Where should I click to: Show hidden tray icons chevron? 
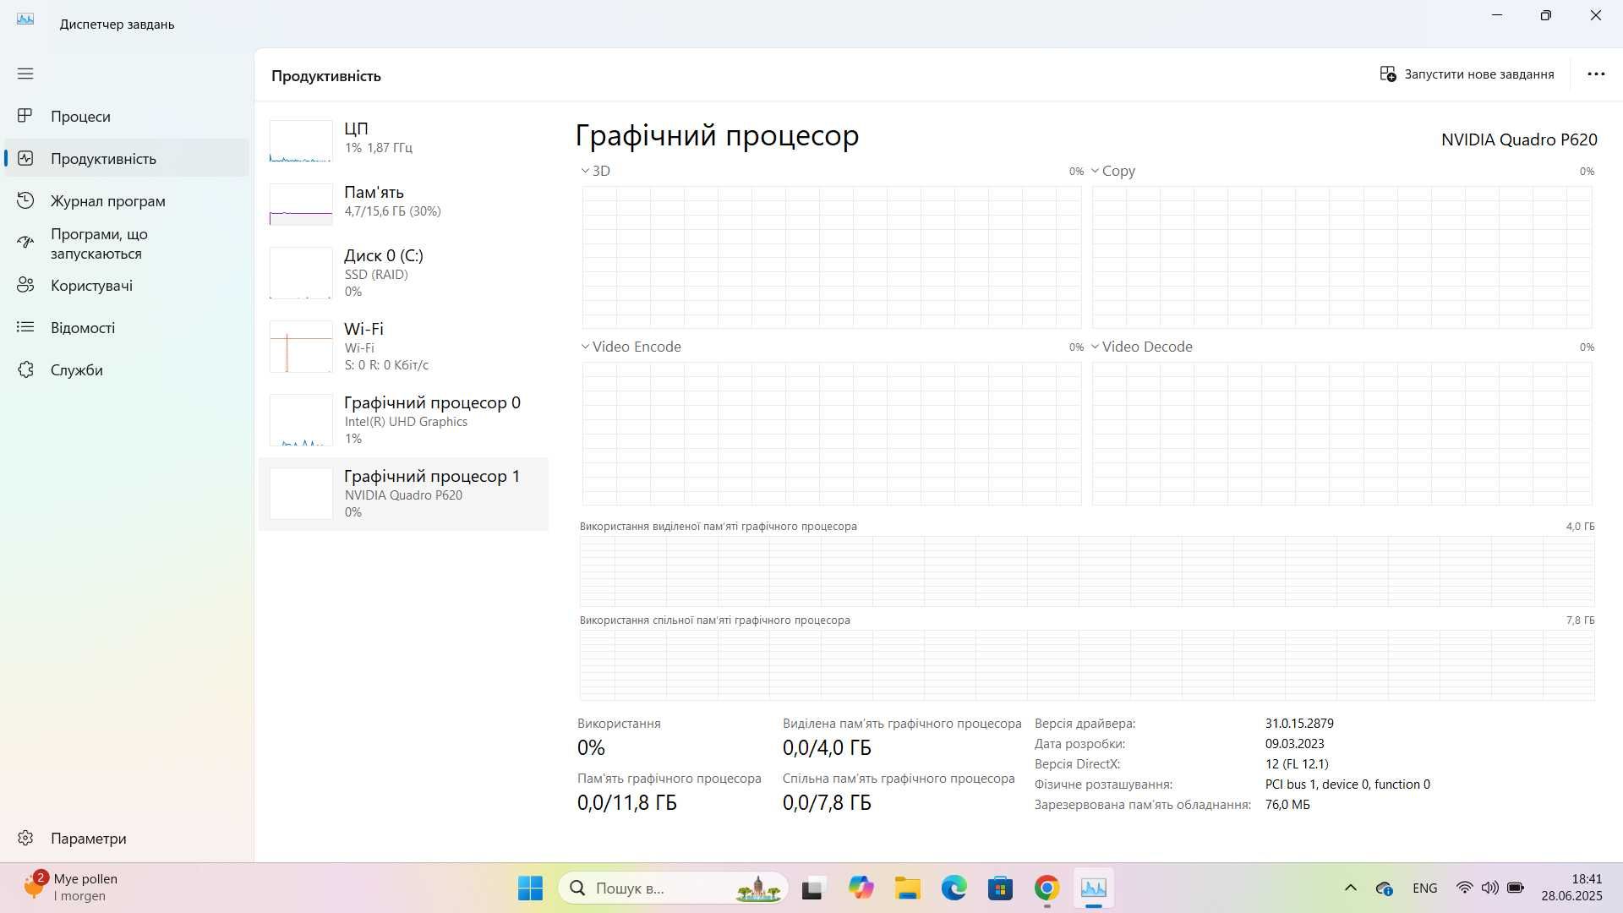pyautogui.click(x=1351, y=888)
